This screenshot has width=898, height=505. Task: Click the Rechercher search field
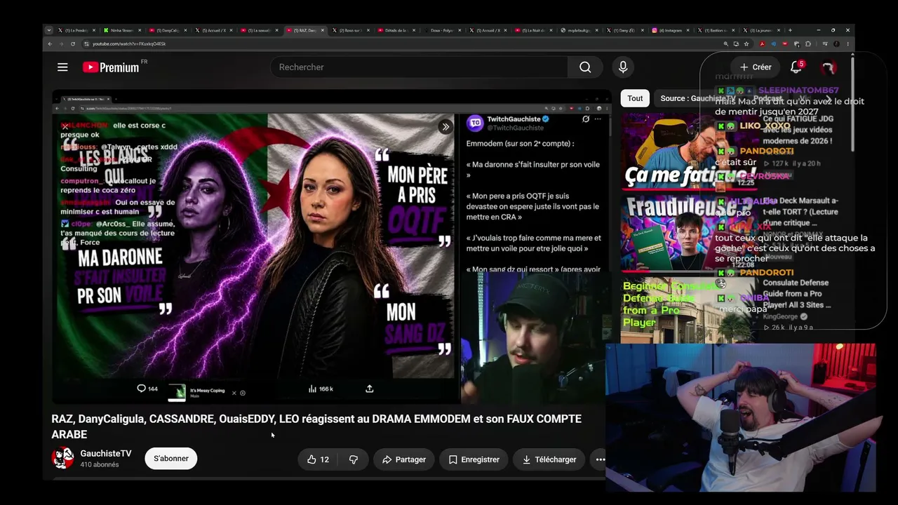coord(419,67)
